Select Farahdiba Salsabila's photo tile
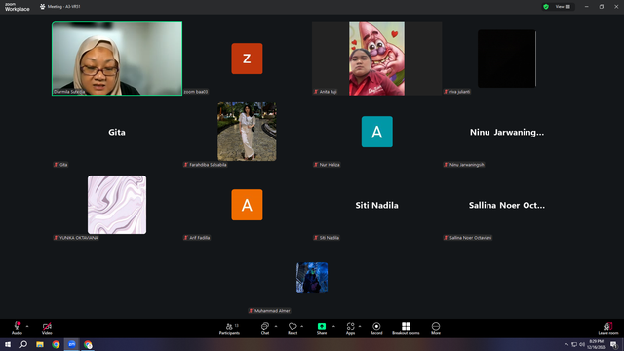 click(247, 132)
